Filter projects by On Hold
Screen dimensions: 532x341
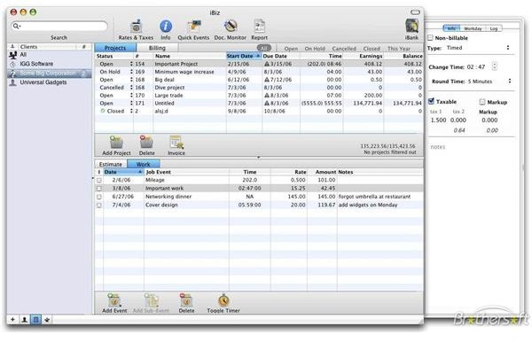pyautogui.click(x=315, y=49)
